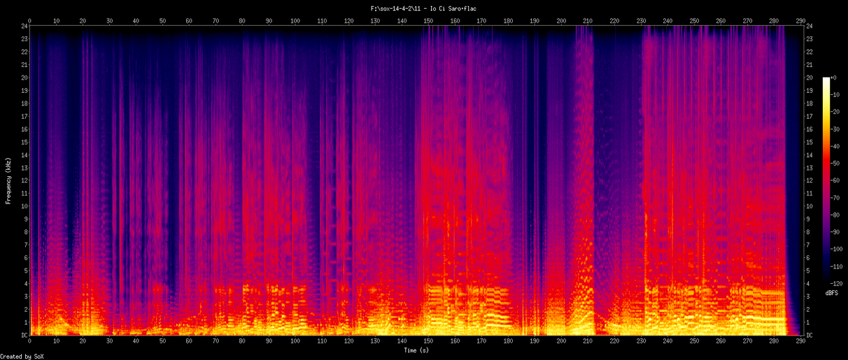
Task: Click the '100' tick on the top time axis
Action: click(x=295, y=21)
